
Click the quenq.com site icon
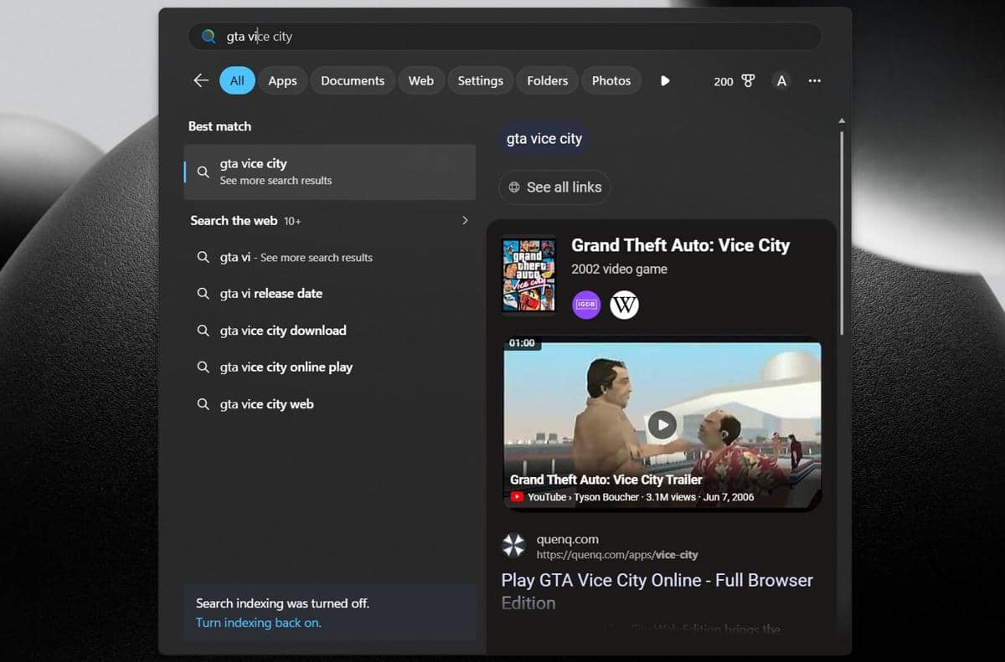coord(513,547)
